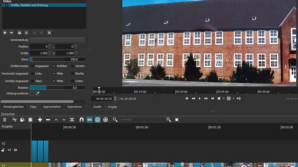This screenshot has width=298, height=167.
Task: Add a new filter with plus icon
Action: 5,33
